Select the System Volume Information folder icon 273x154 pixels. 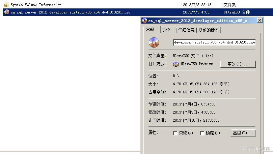6,4
